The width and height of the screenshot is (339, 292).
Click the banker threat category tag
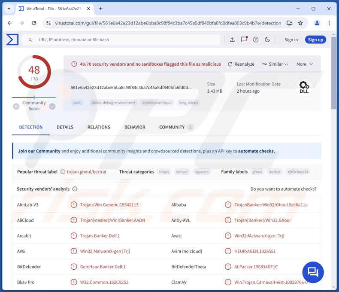[x=182, y=172]
